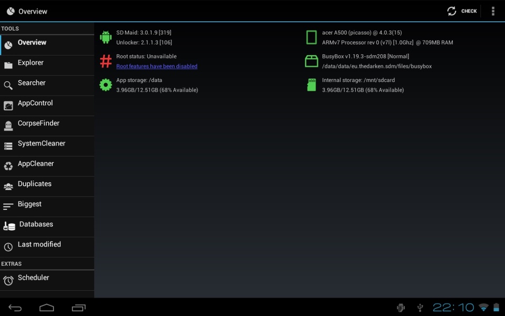Viewport: 505px width, 316px height.
Task: Click the SD Maid pie icon in title bar
Action: tap(10, 11)
